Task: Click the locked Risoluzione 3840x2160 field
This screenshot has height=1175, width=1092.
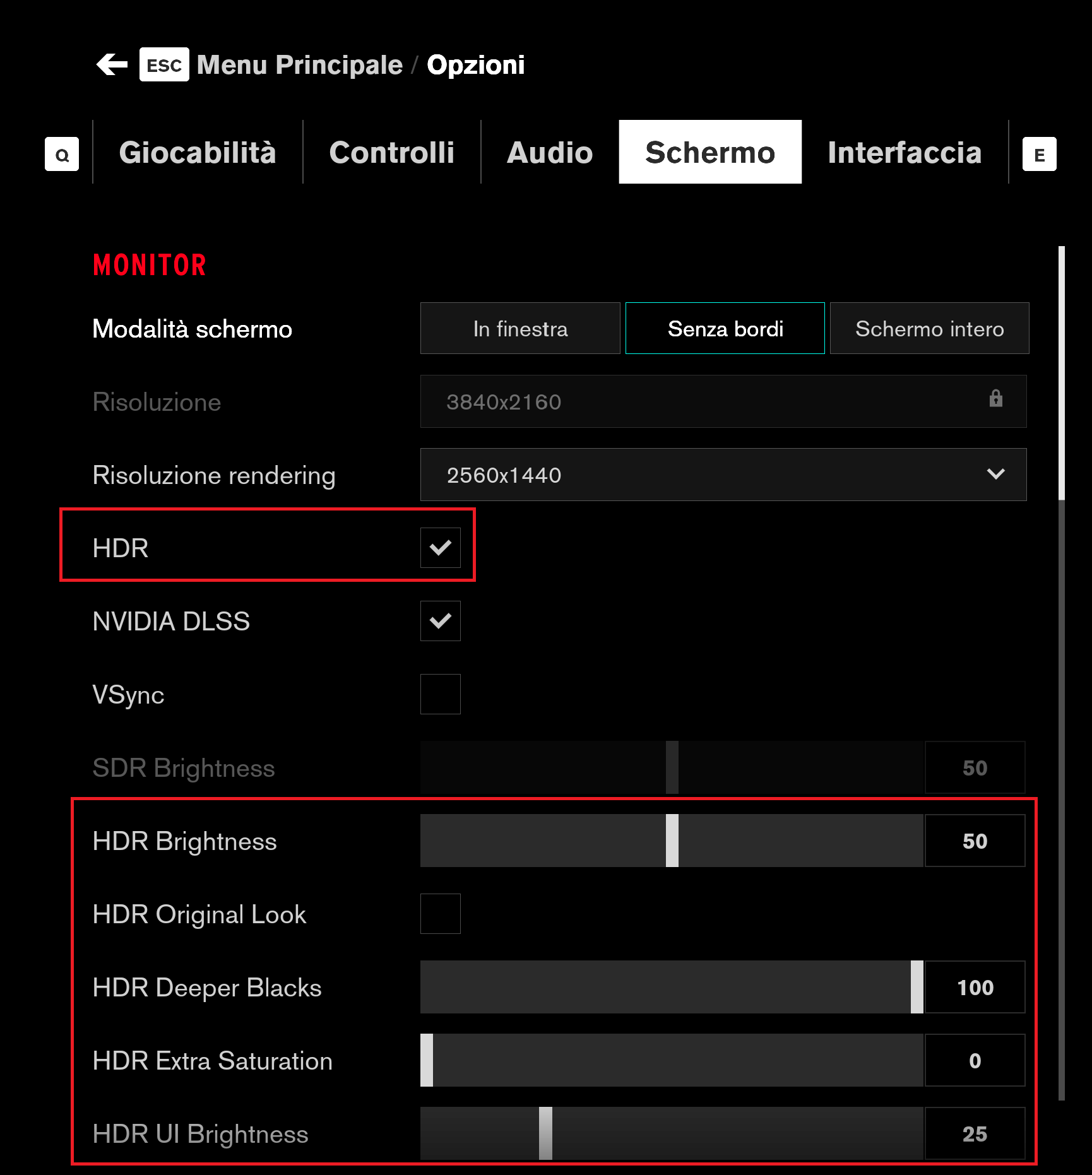Action: point(723,401)
